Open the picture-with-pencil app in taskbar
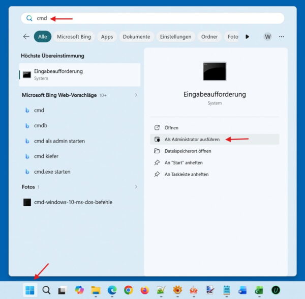 click(161, 290)
